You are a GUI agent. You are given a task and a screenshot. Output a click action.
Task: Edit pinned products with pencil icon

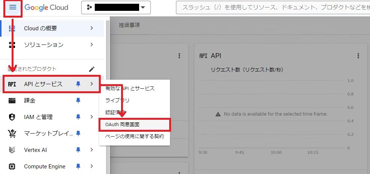click(x=91, y=69)
